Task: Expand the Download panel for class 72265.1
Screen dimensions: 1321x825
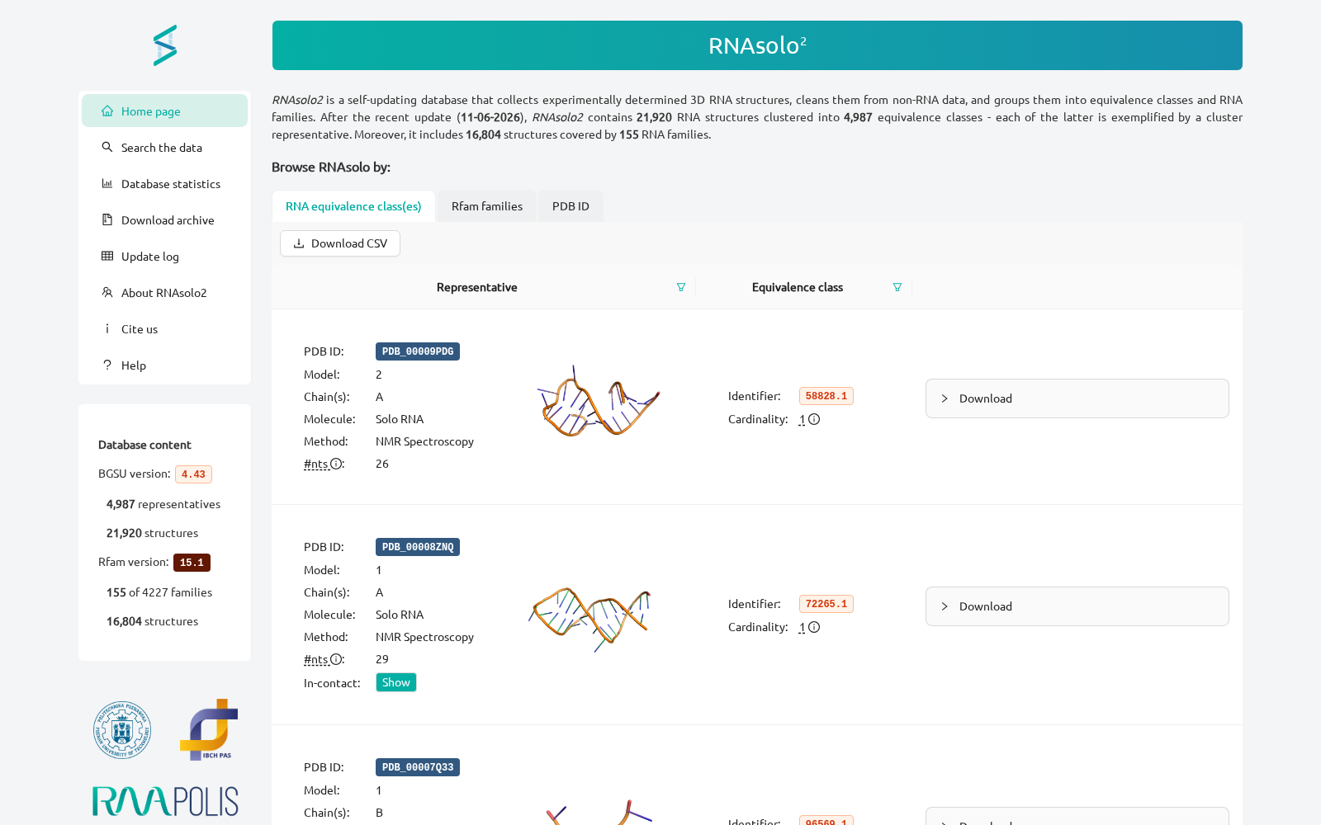Action: pyautogui.click(x=1077, y=606)
